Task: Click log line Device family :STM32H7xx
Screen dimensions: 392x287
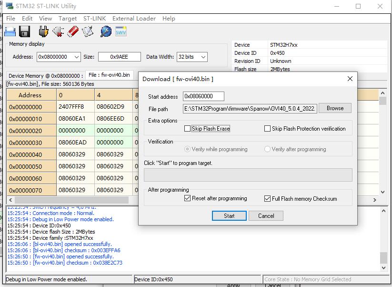Action: (50, 238)
